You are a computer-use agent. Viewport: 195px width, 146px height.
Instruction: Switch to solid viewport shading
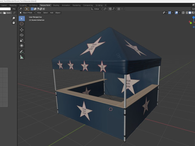pos(190,13)
